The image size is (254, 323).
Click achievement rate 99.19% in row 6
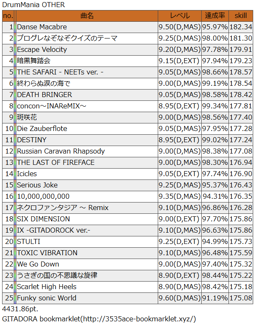[215, 83]
